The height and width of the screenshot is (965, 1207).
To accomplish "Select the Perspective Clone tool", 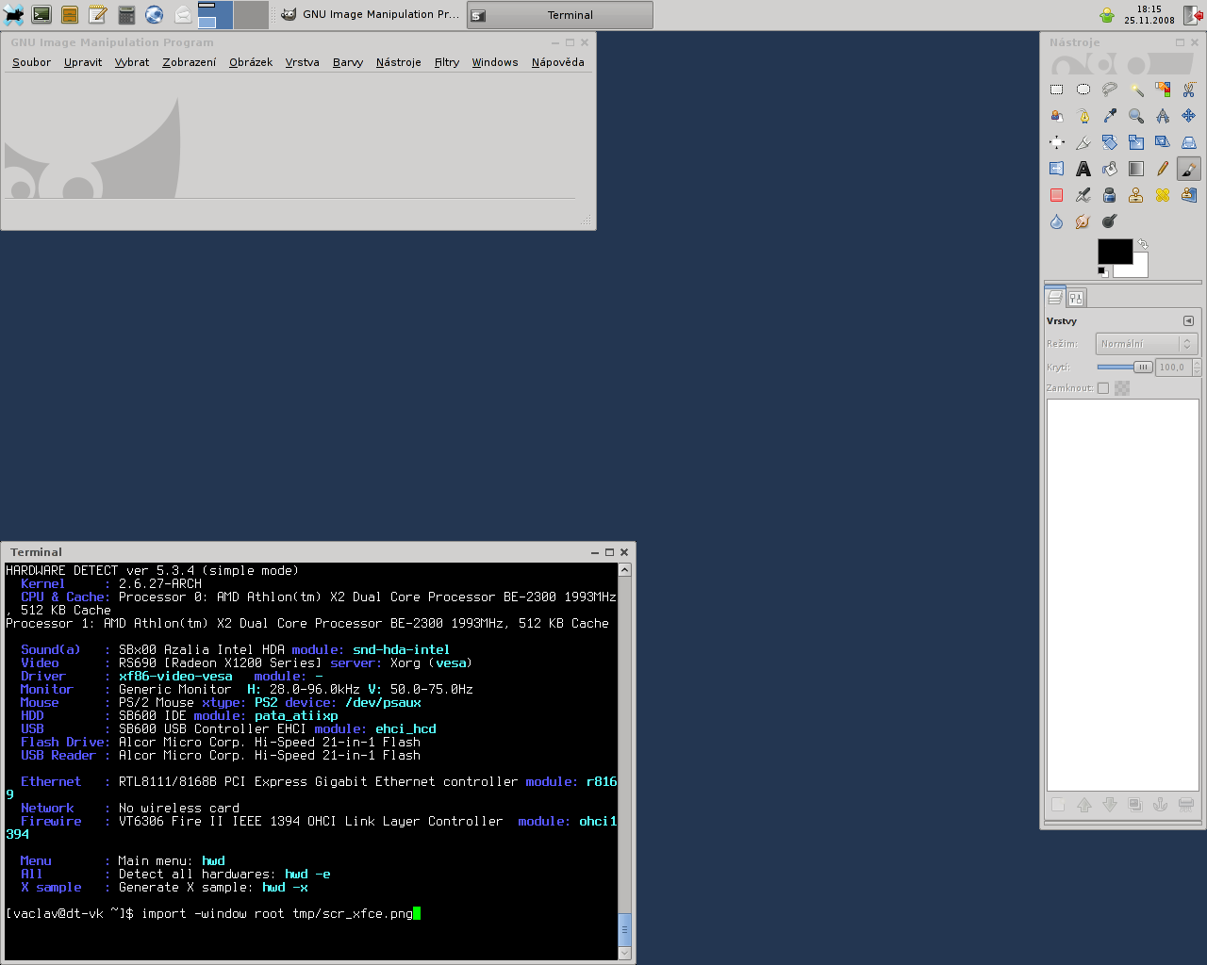I will 1189,195.
